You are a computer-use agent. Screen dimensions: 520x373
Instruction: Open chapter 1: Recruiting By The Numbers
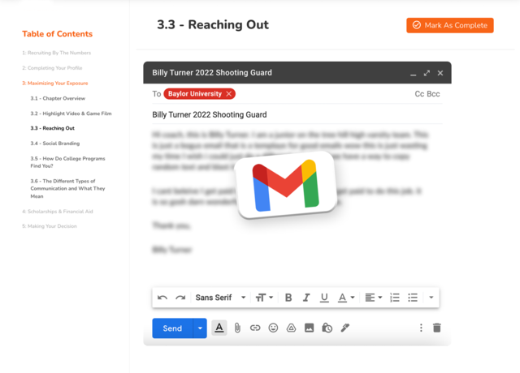(x=56, y=53)
